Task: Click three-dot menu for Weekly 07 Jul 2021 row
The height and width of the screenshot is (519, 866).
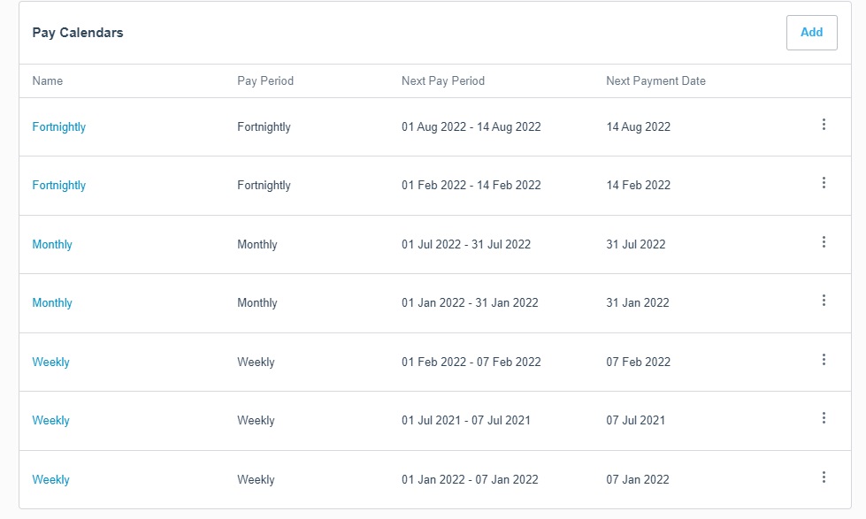Action: click(x=824, y=419)
